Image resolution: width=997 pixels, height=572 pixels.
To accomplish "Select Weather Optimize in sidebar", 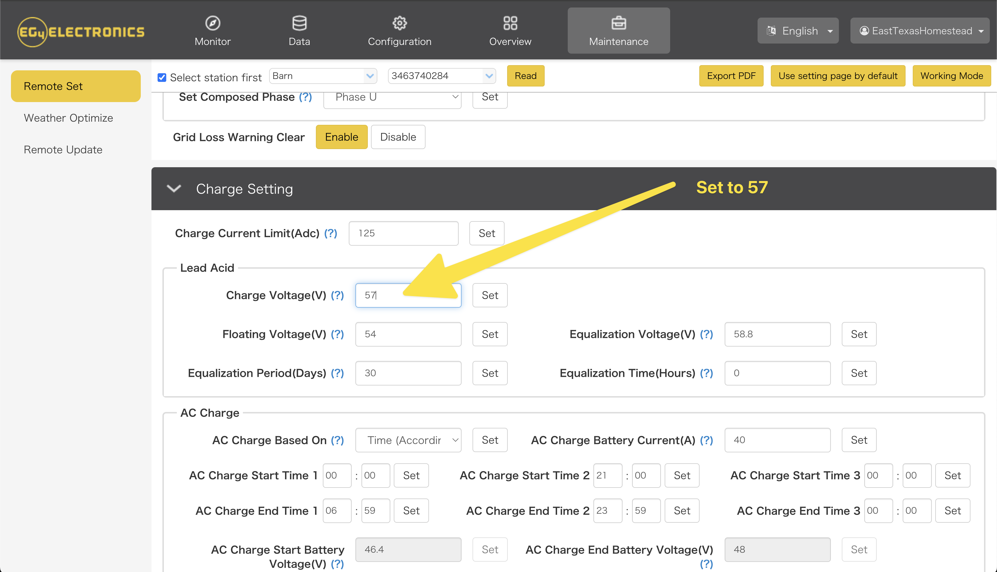I will point(68,118).
